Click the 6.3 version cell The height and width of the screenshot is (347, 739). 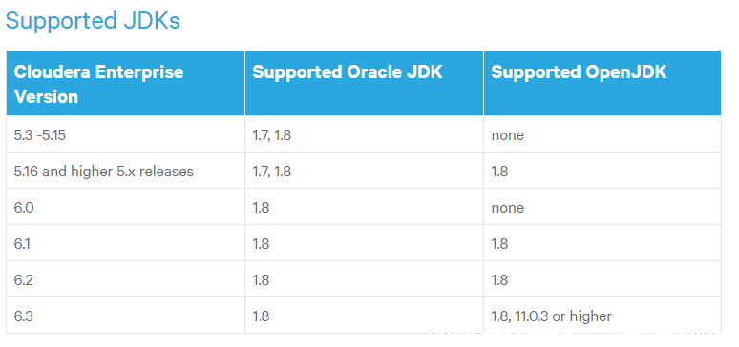click(125, 316)
